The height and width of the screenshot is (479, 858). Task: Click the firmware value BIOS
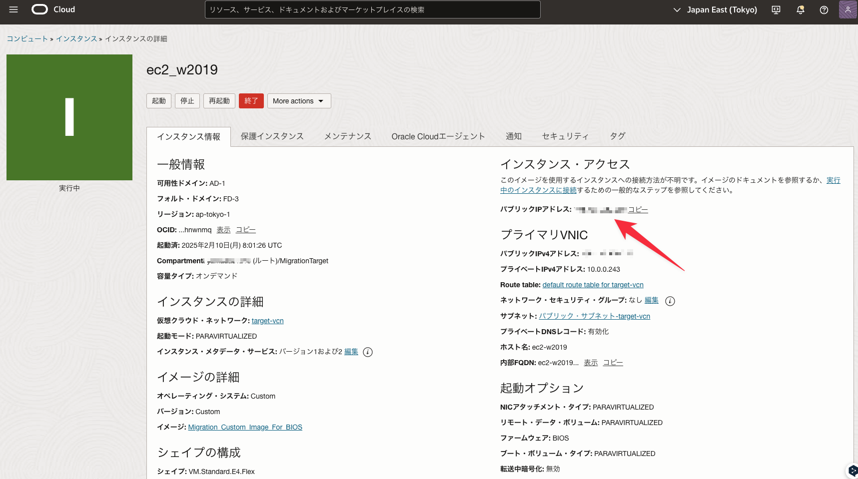561,438
